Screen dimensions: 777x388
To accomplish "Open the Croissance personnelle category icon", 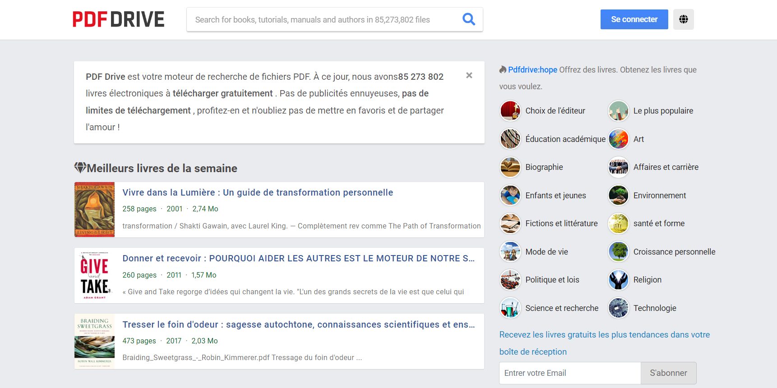I will click(x=618, y=252).
